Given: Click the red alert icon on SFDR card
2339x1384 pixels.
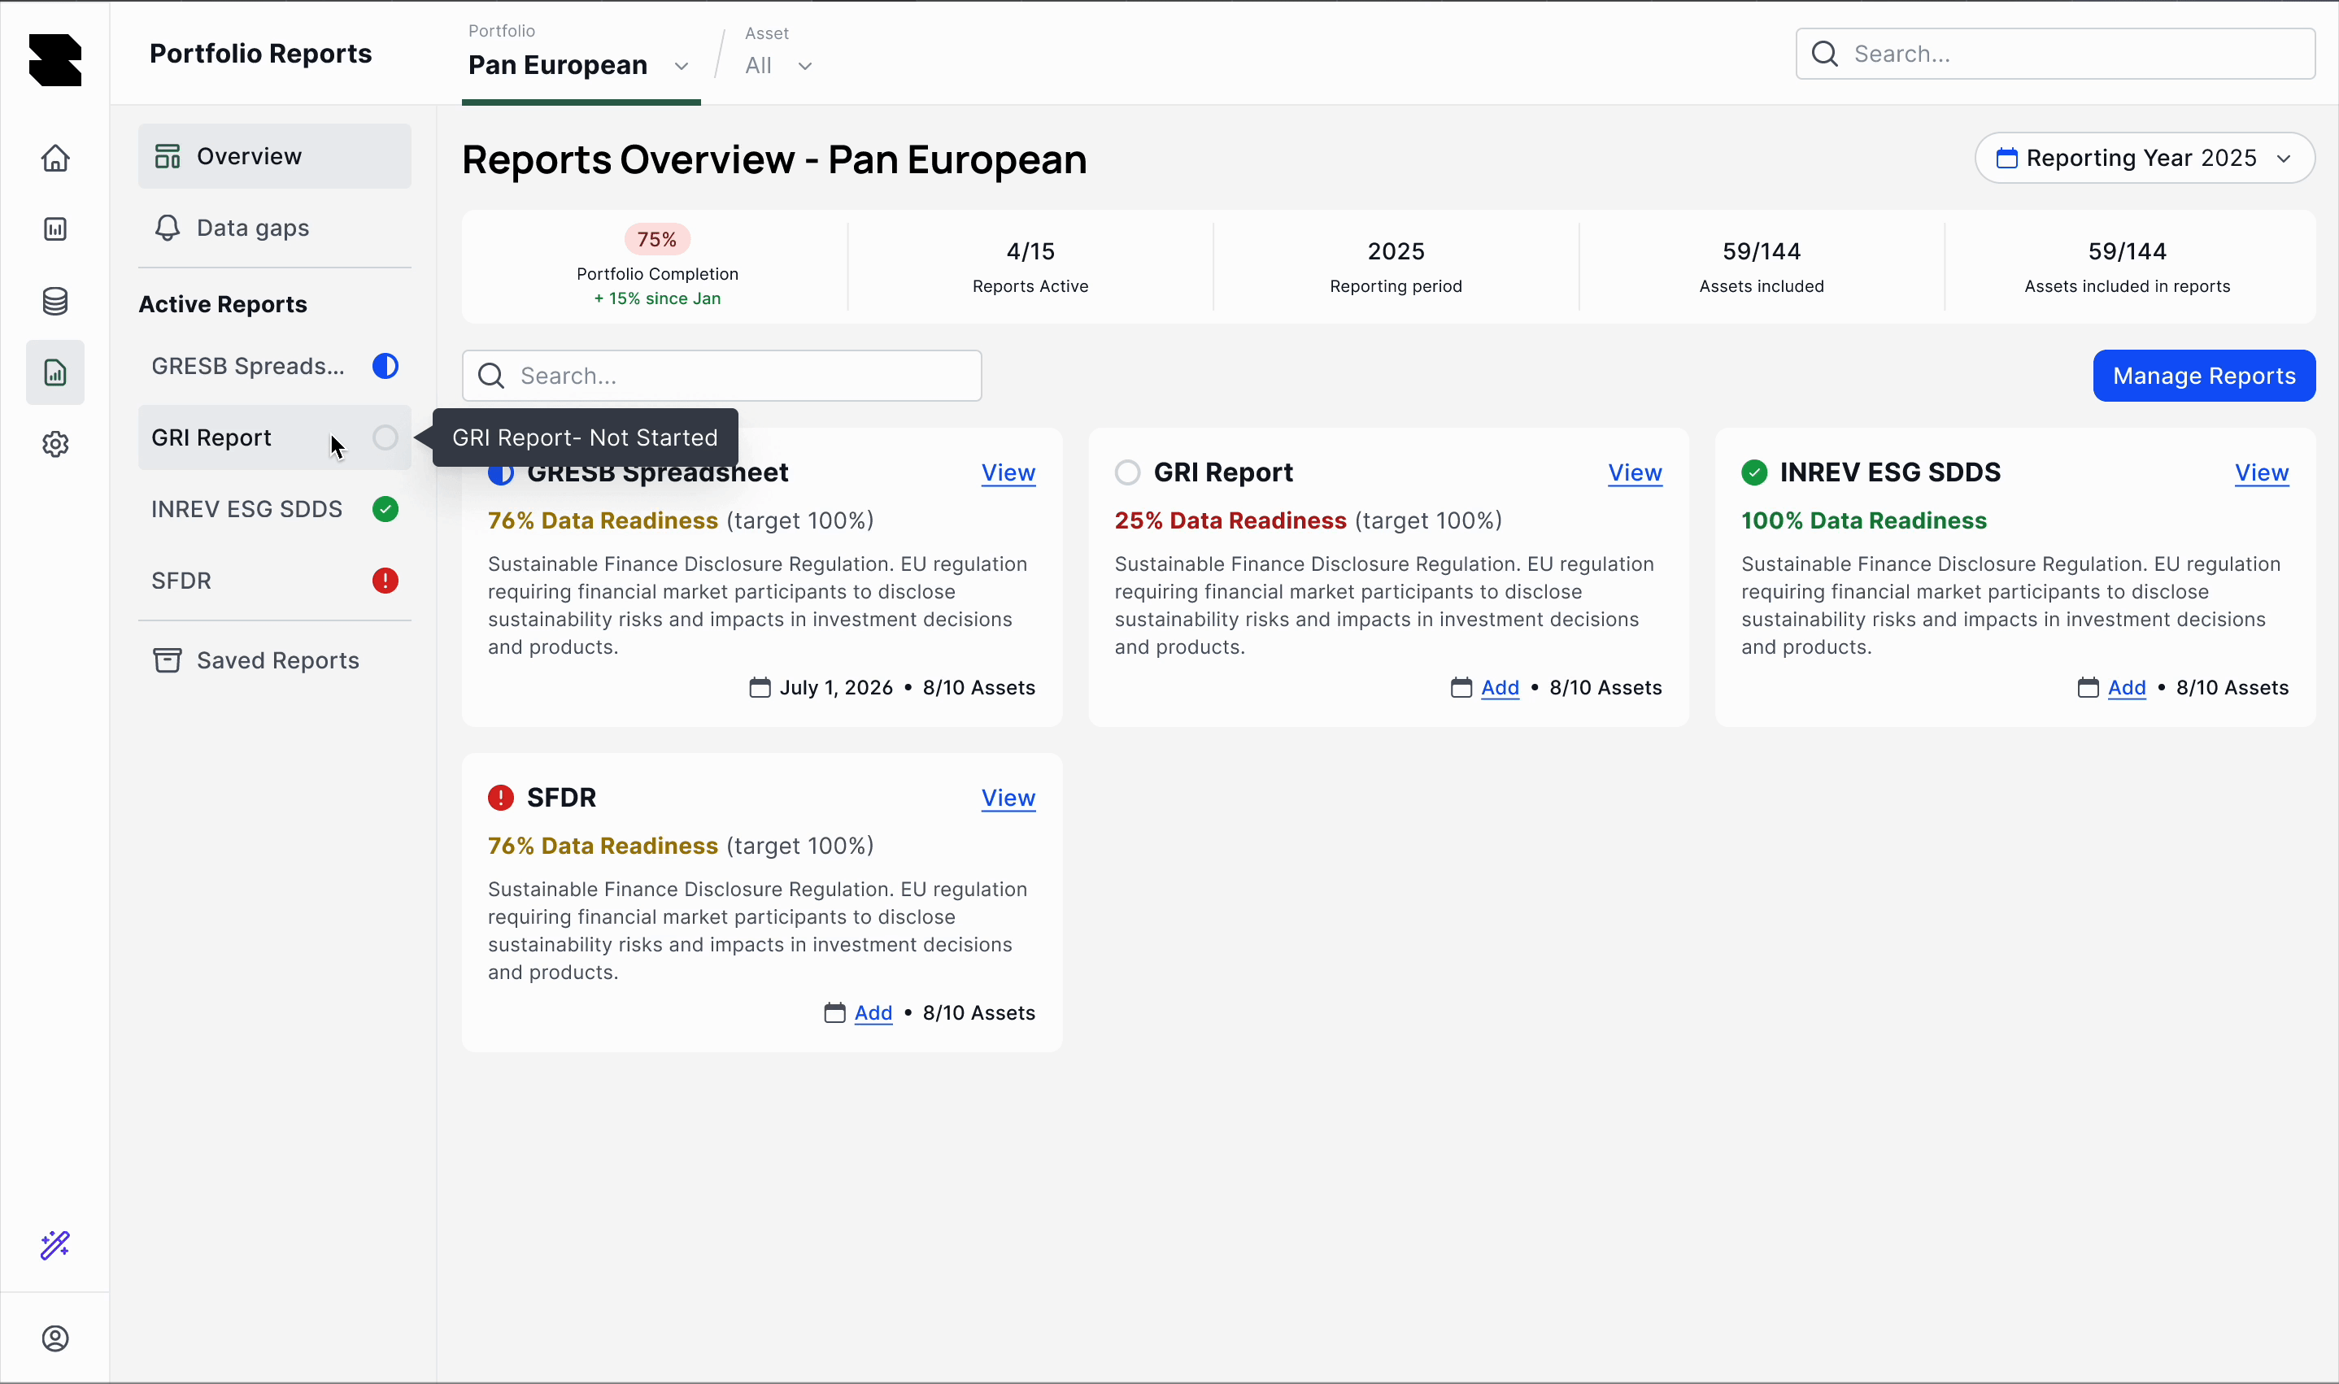Looking at the screenshot, I should coord(501,798).
